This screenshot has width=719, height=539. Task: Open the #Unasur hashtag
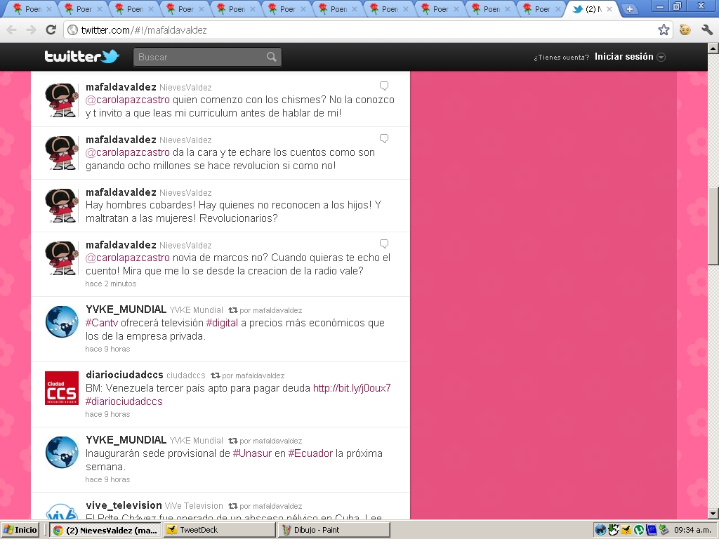coord(252,453)
